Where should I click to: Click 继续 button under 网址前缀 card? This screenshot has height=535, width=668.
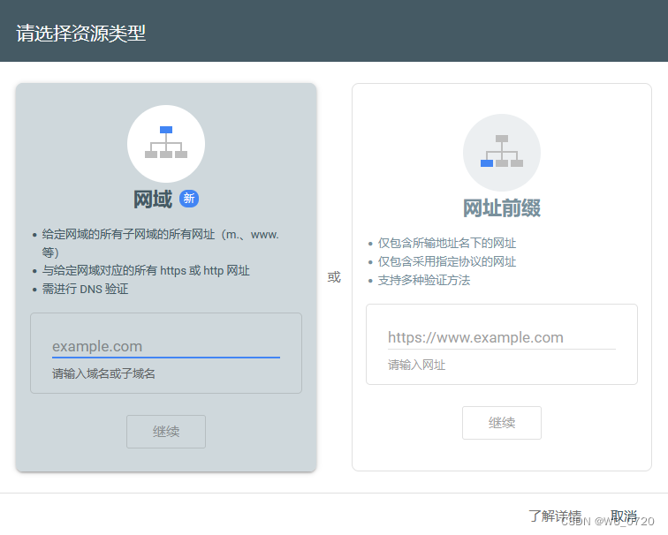(502, 423)
